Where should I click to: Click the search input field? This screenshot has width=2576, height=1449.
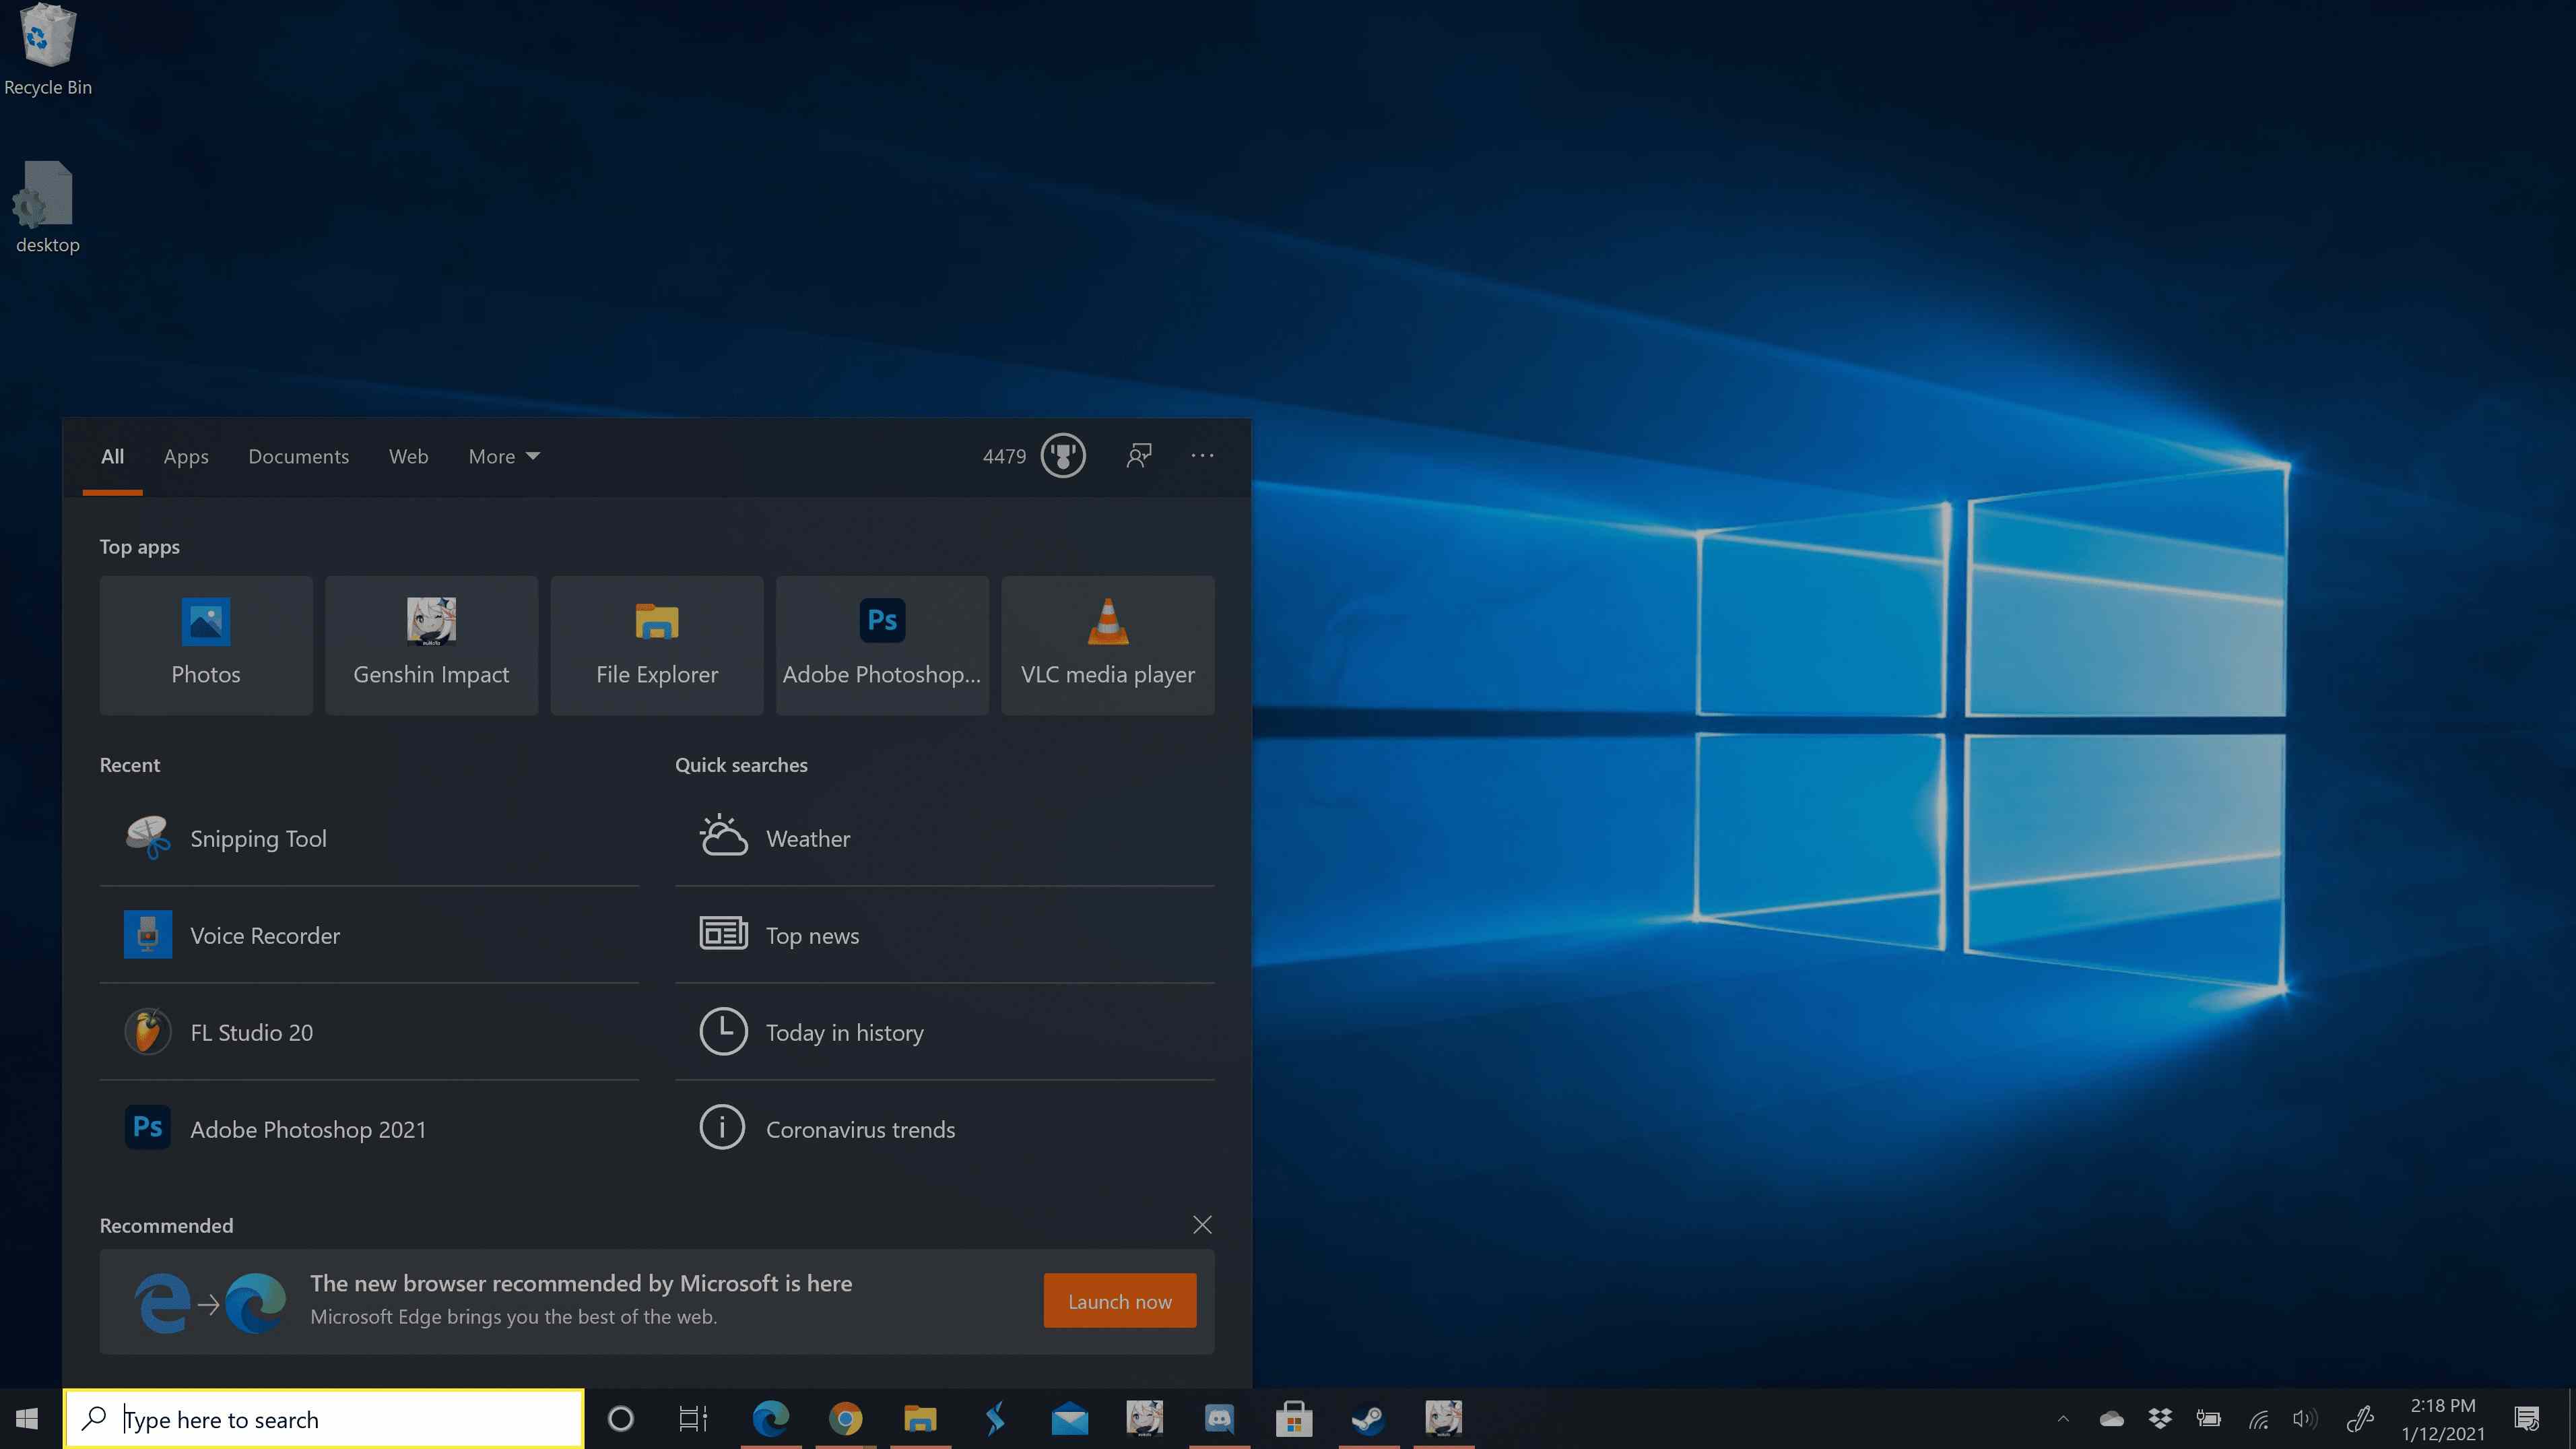click(x=324, y=1419)
